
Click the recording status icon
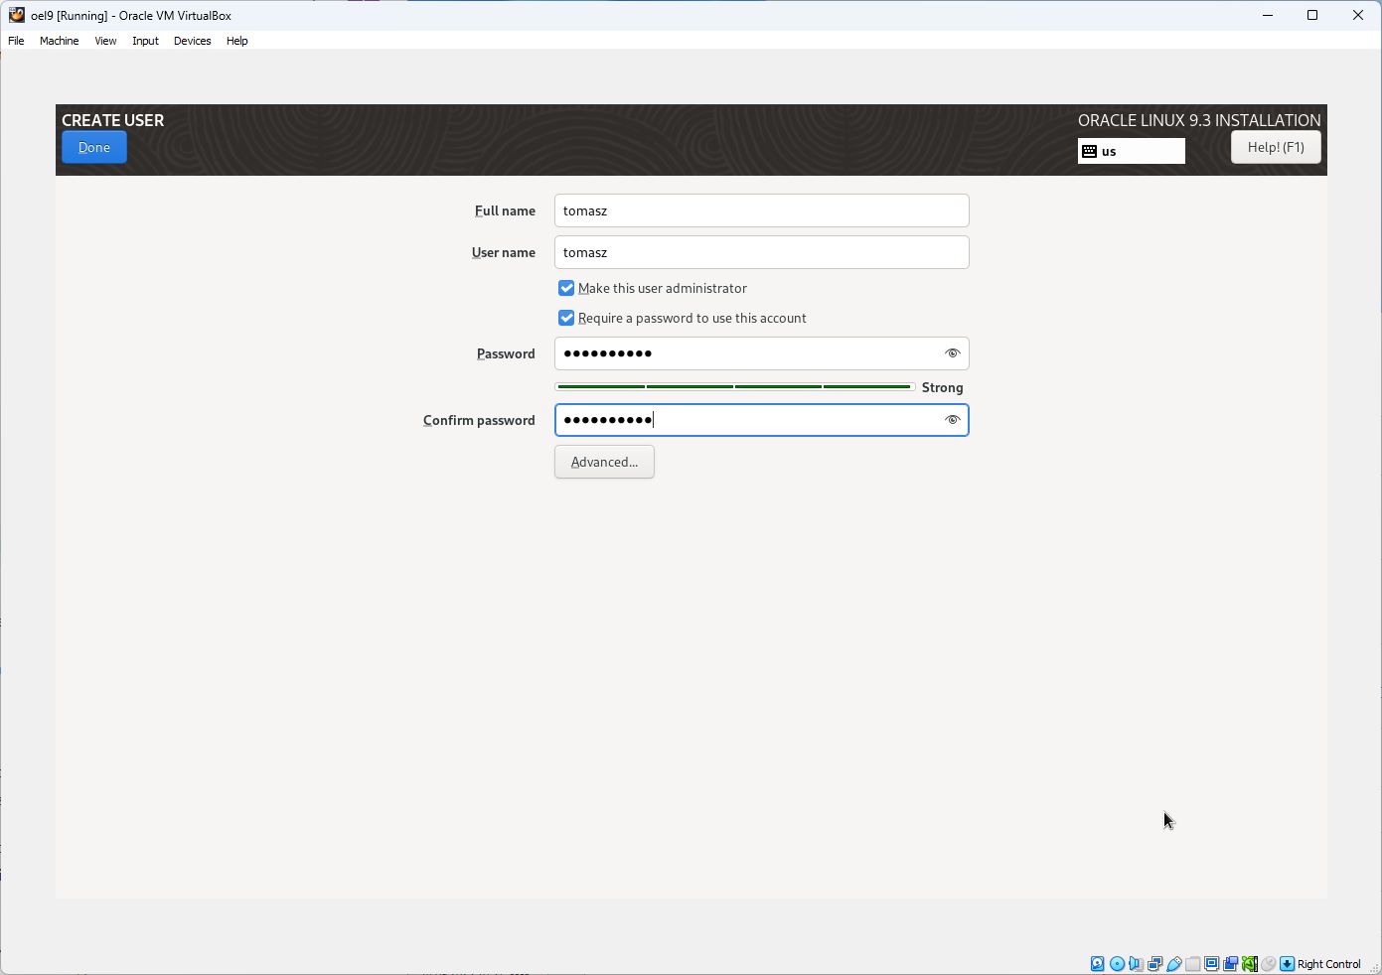tap(1230, 963)
